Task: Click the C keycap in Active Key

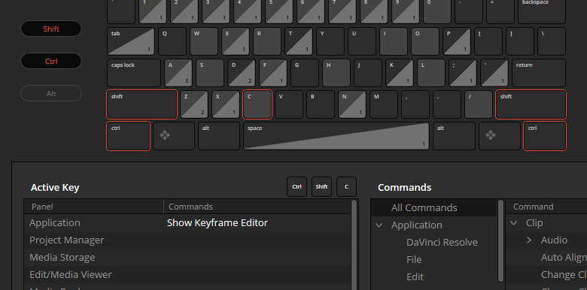Action: [346, 187]
